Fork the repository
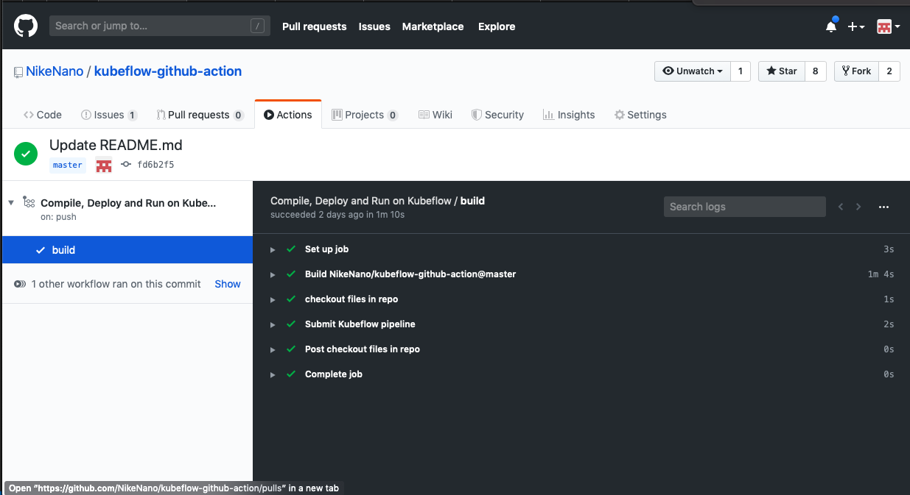 pyautogui.click(x=855, y=71)
